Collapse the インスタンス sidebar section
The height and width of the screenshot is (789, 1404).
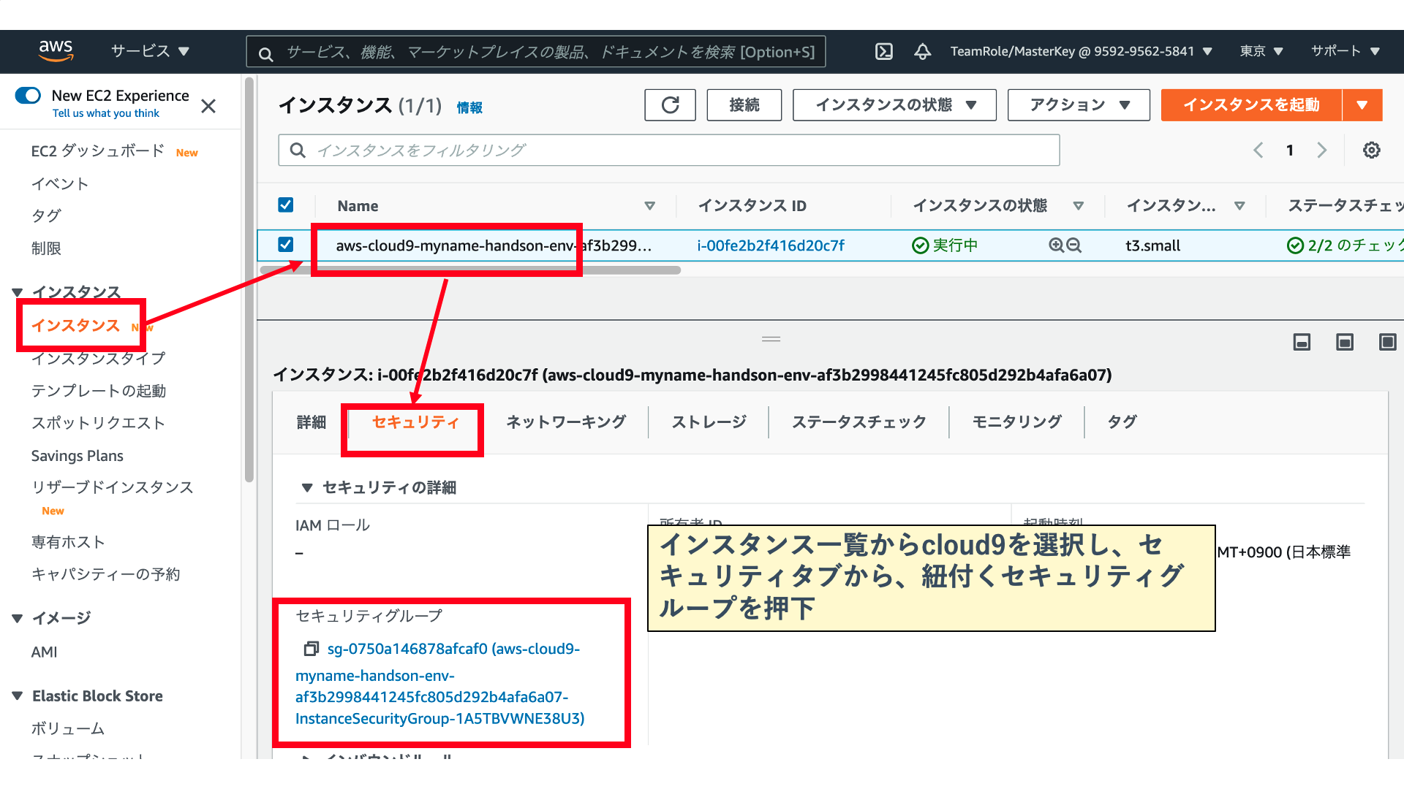[18, 292]
